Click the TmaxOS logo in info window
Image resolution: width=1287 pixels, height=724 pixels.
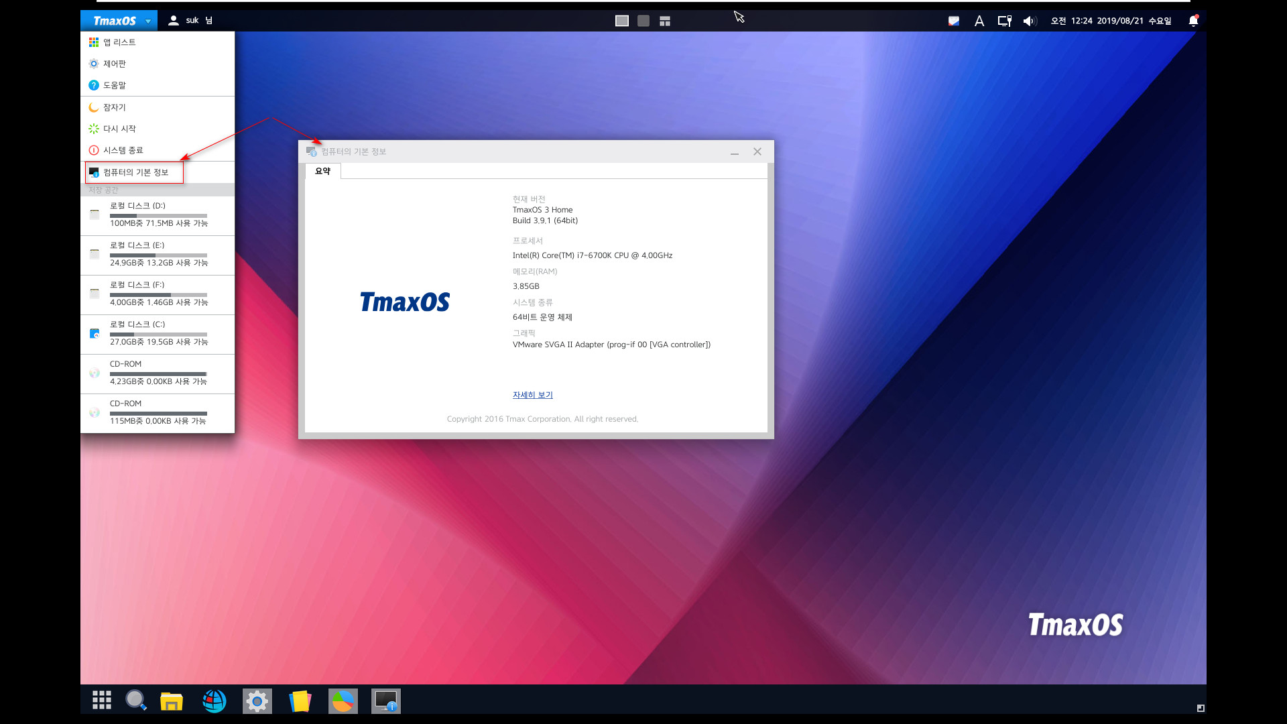coord(405,302)
